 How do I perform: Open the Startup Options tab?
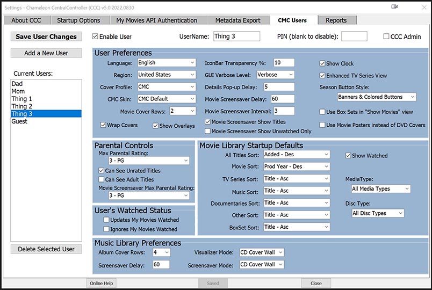coord(78,20)
